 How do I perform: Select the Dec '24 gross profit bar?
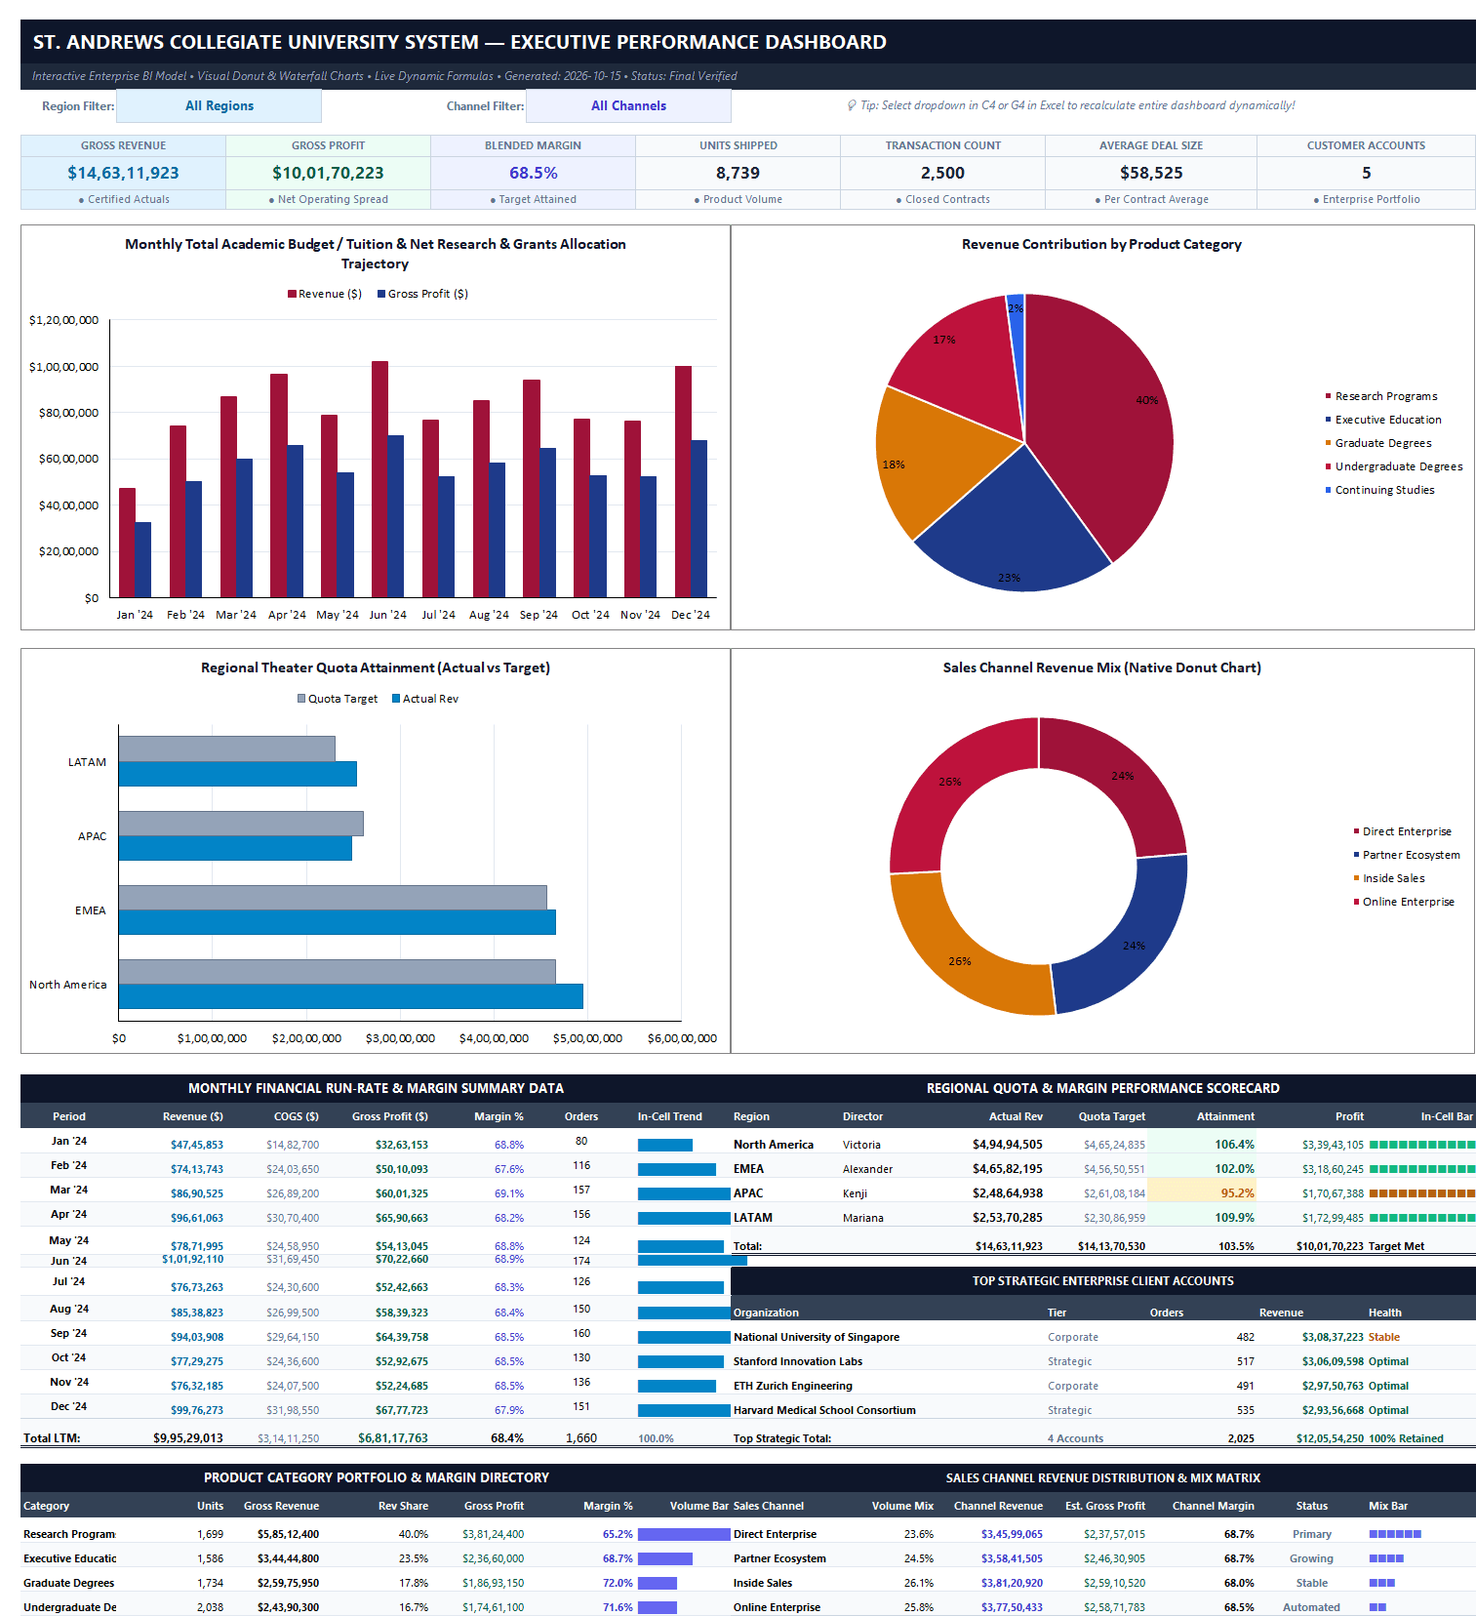pos(698,518)
